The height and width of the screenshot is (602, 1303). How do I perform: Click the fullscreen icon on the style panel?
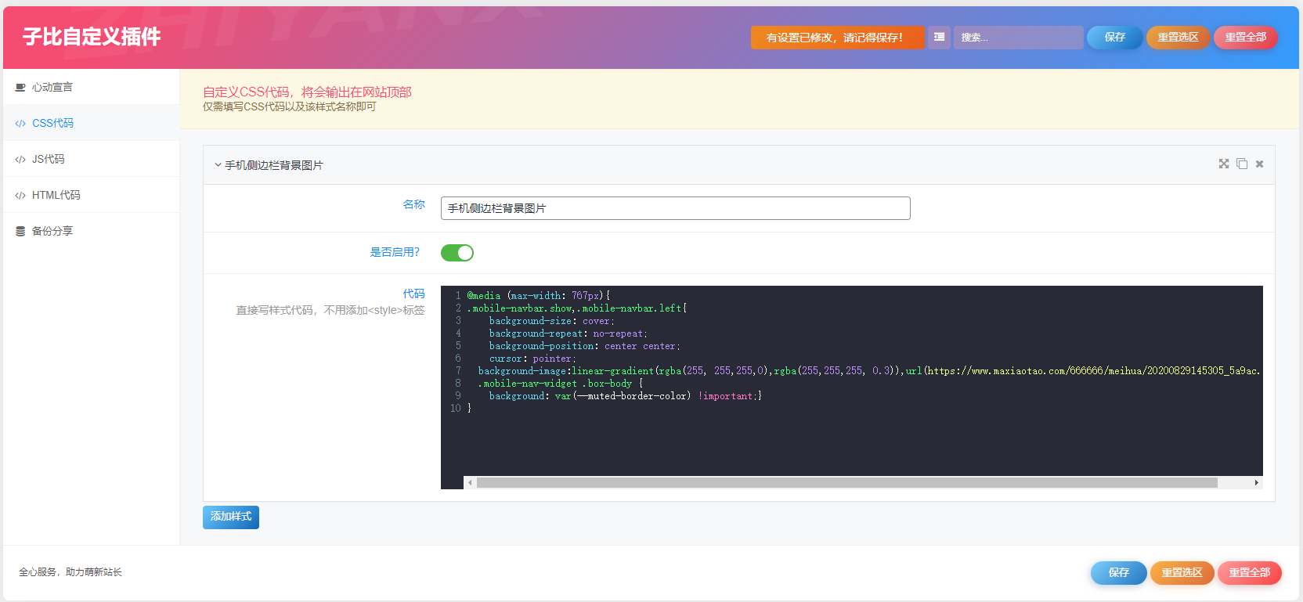point(1223,164)
